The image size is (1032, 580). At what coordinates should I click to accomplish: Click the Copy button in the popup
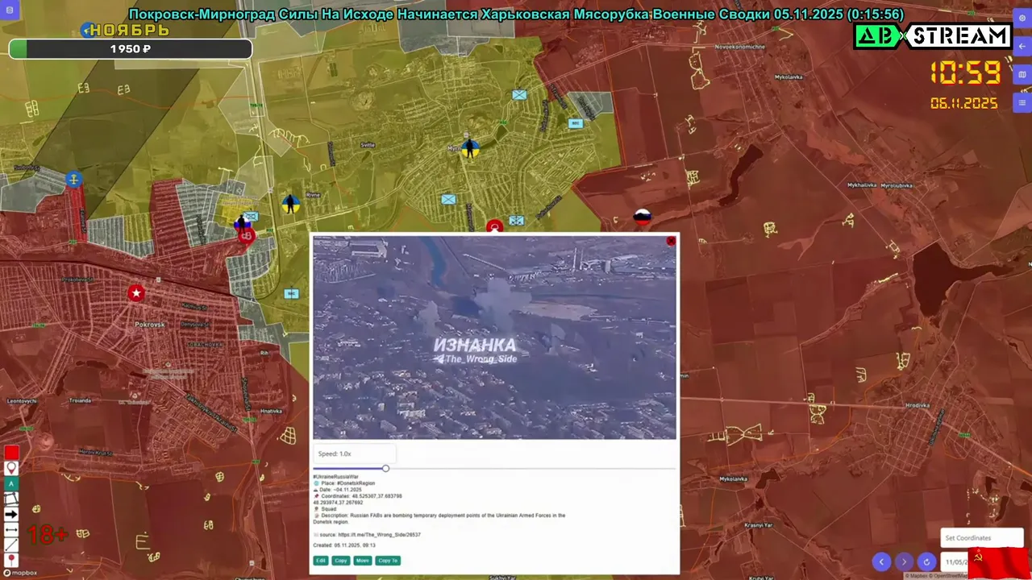341,561
